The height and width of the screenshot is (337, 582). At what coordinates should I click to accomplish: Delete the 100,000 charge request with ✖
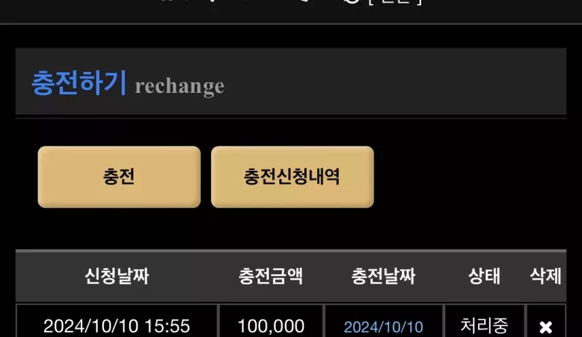[x=546, y=327]
